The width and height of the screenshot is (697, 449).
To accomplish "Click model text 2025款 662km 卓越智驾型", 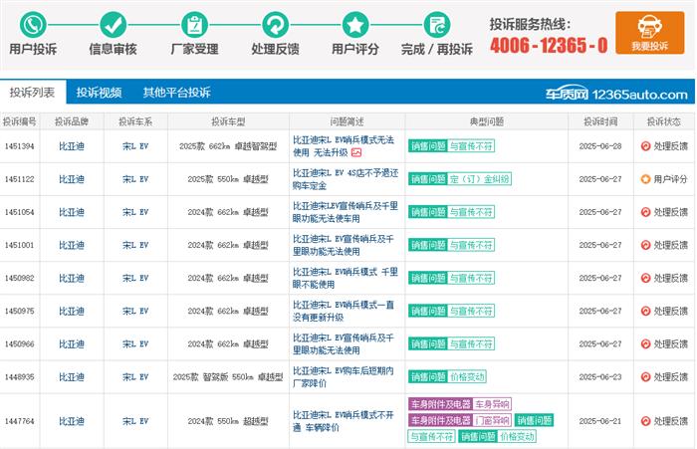I will pos(228,146).
